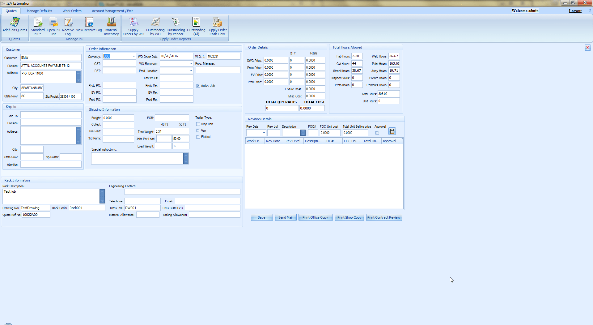Click the Rack Description scrollbar
Screen dimensions: 593x325
coord(102,196)
